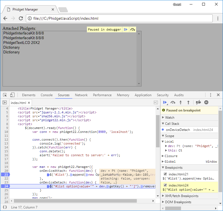
Task: Click the address bar URL field
Action: (x=119, y=18)
